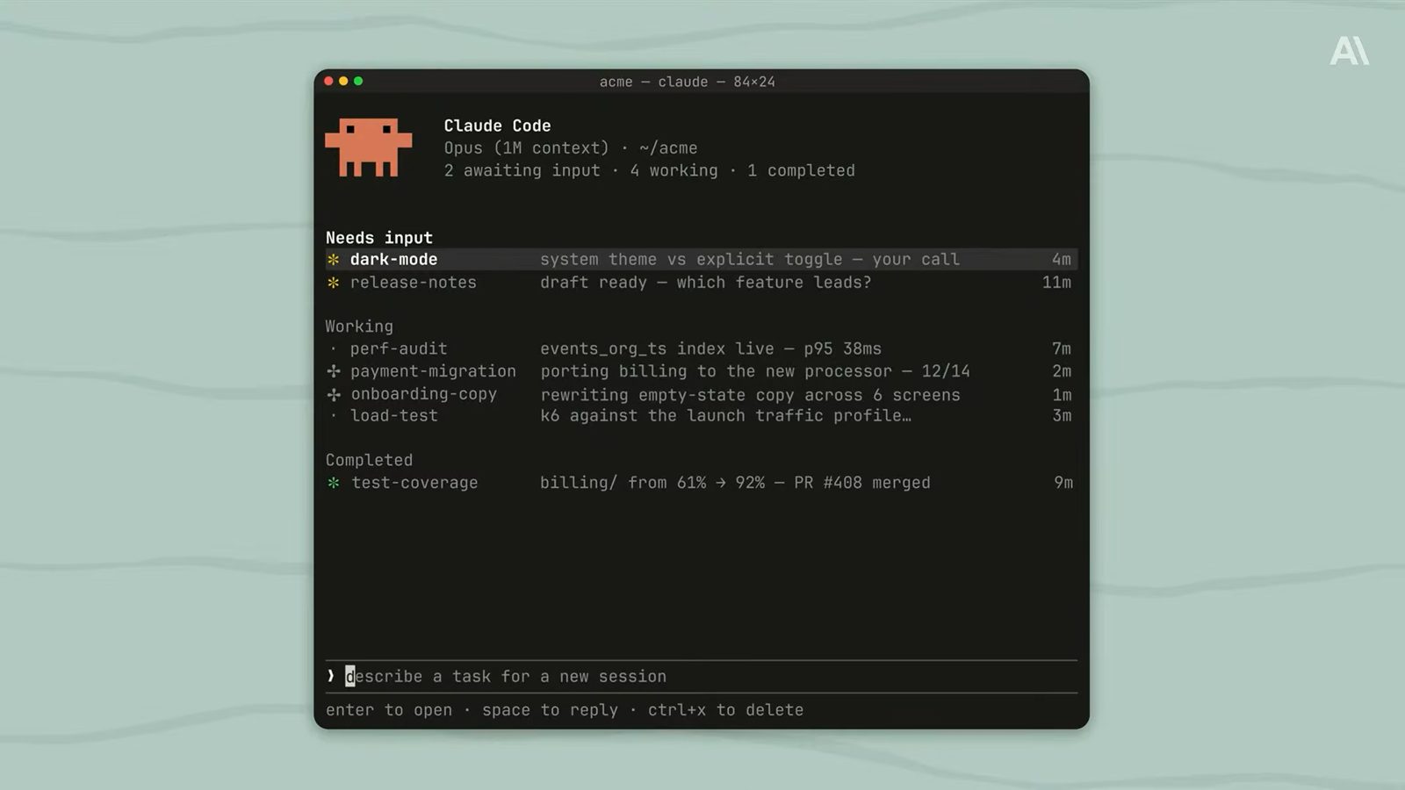Click the 'Claude Code' title text
The image size is (1405, 790).
click(x=497, y=126)
